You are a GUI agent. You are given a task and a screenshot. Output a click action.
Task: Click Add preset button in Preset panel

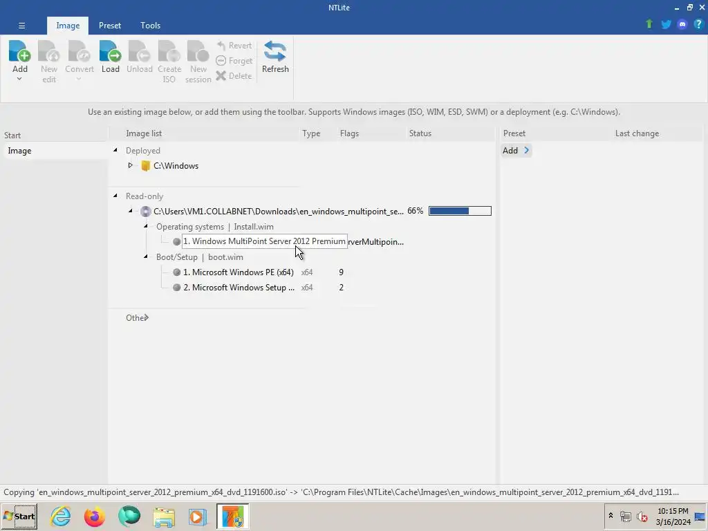[516, 151]
